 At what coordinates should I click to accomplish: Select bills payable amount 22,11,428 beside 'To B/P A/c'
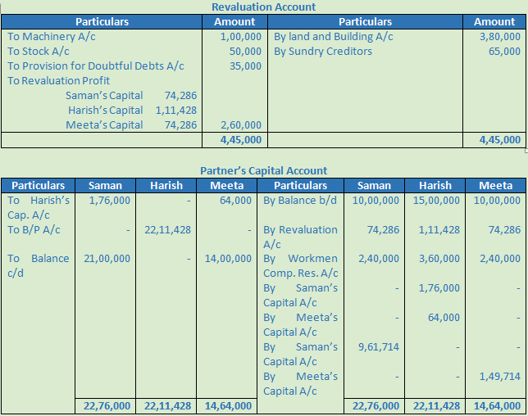(168, 230)
